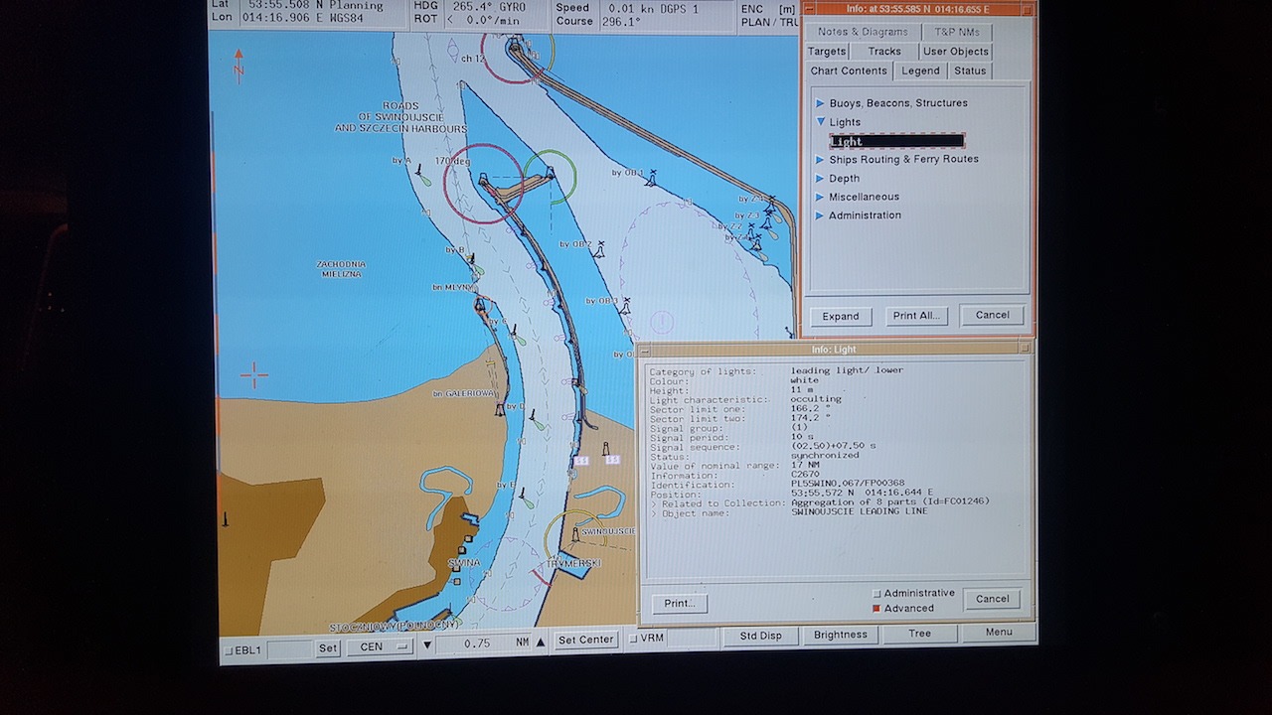The height and width of the screenshot is (715, 1272).
Task: Click the Set Center button
Action: pos(586,641)
